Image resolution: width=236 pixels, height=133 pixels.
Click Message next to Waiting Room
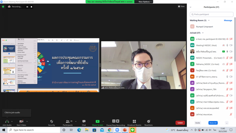pos(228,20)
